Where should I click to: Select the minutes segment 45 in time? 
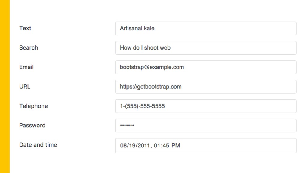click(x=166, y=146)
